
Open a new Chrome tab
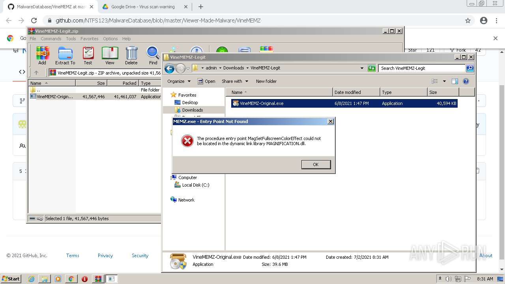[x=201, y=7]
